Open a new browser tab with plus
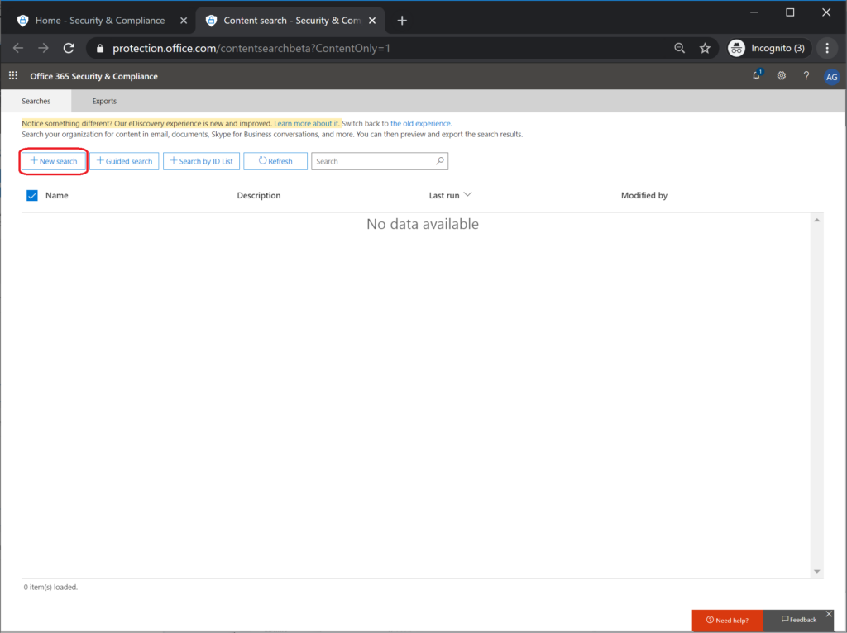The width and height of the screenshot is (847, 633). coord(402,20)
